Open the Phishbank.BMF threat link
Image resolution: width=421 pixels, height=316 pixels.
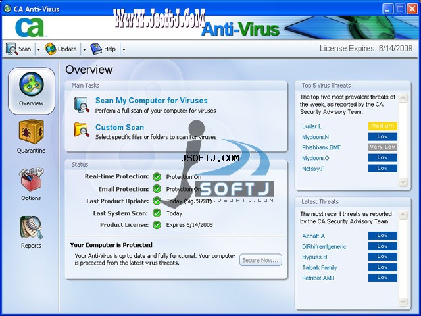321,147
